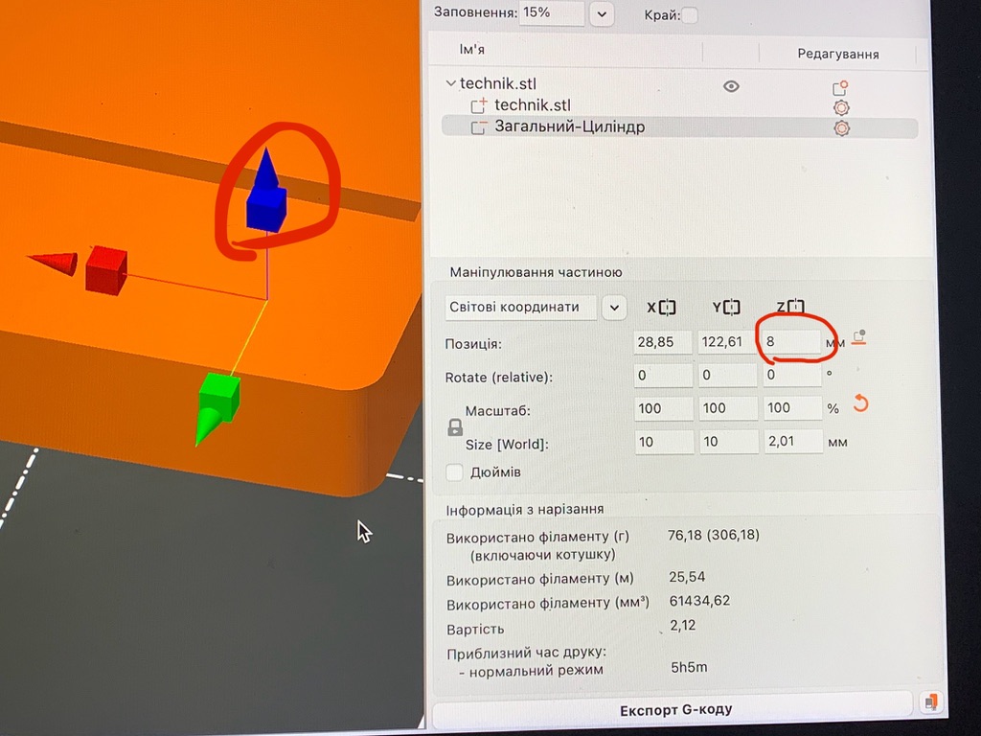
Task: Click the Size X field
Action: tap(664, 442)
